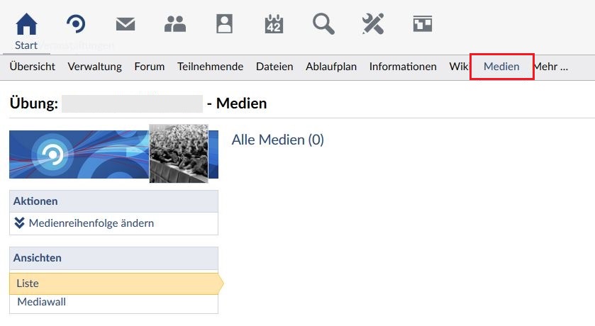The height and width of the screenshot is (326, 595).
Task: Open the Teilnehmende tab
Action: click(211, 67)
